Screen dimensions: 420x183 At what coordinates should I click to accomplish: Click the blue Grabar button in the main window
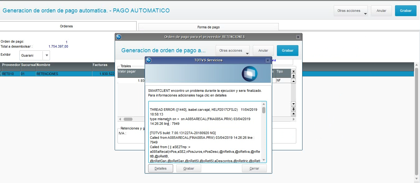pos(406,11)
